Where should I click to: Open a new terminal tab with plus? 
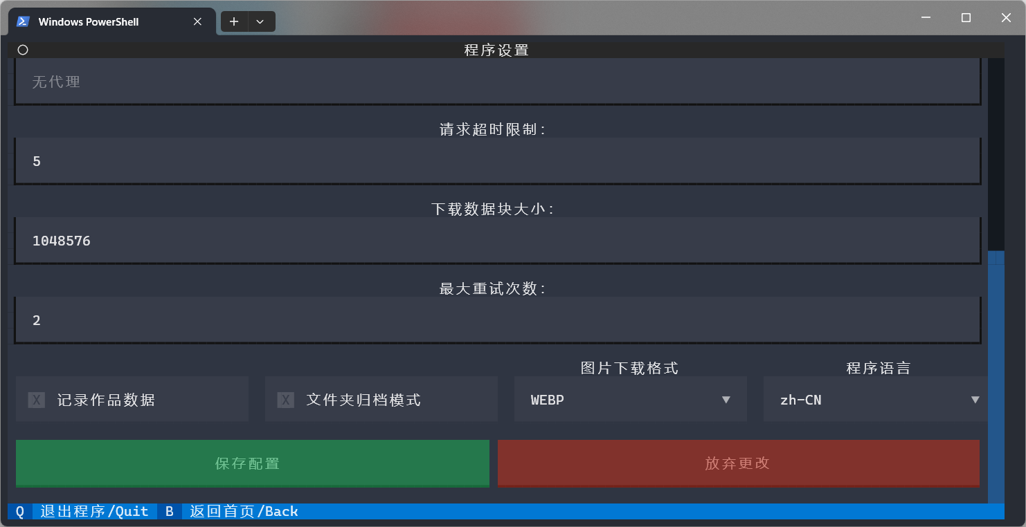234,21
